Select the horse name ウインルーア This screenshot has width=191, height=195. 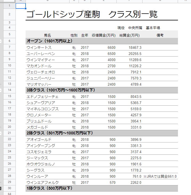37,176
